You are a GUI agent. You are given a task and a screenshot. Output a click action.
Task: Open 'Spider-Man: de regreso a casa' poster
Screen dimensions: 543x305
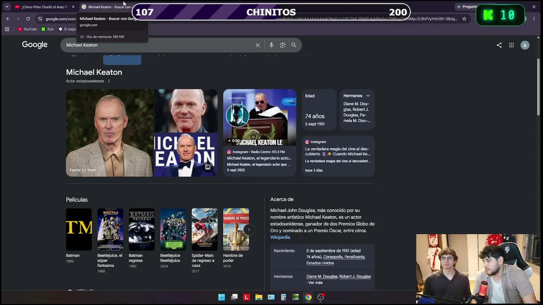coord(204,229)
